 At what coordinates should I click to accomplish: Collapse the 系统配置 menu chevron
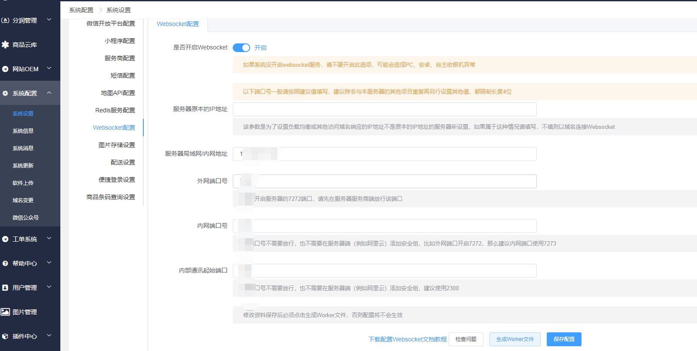(x=49, y=93)
